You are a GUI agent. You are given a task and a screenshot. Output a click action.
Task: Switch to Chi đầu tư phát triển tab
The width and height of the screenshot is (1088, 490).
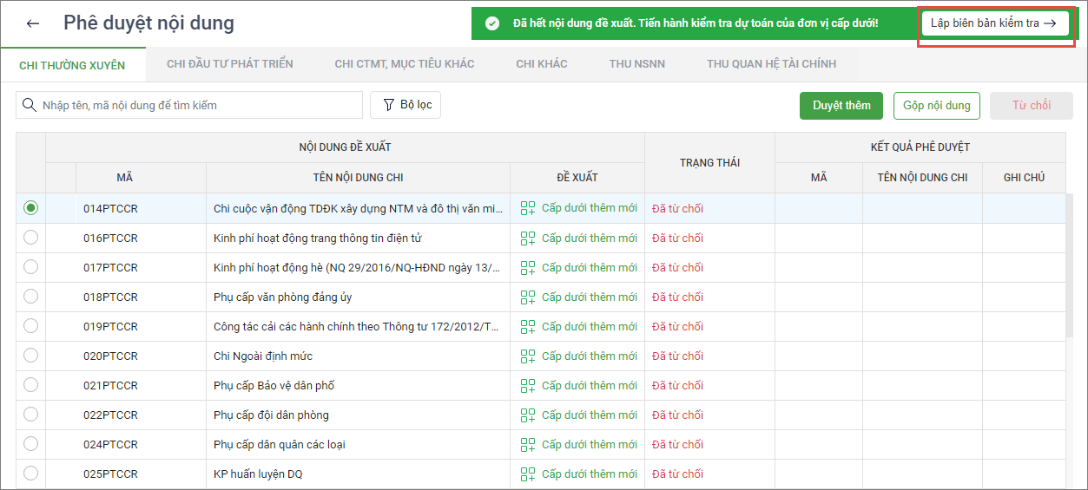pos(229,64)
